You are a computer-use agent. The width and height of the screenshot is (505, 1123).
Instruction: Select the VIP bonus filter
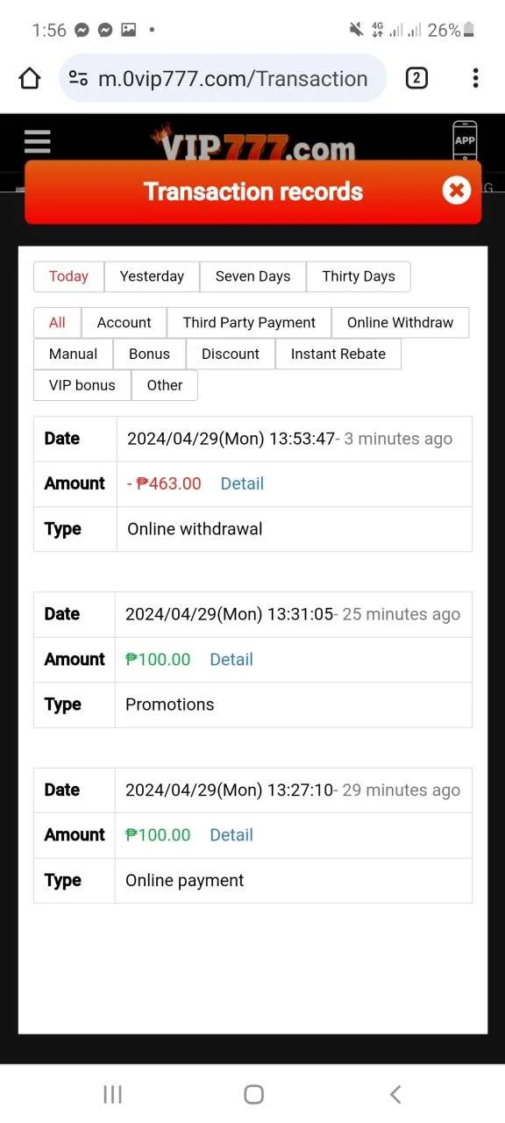82,385
